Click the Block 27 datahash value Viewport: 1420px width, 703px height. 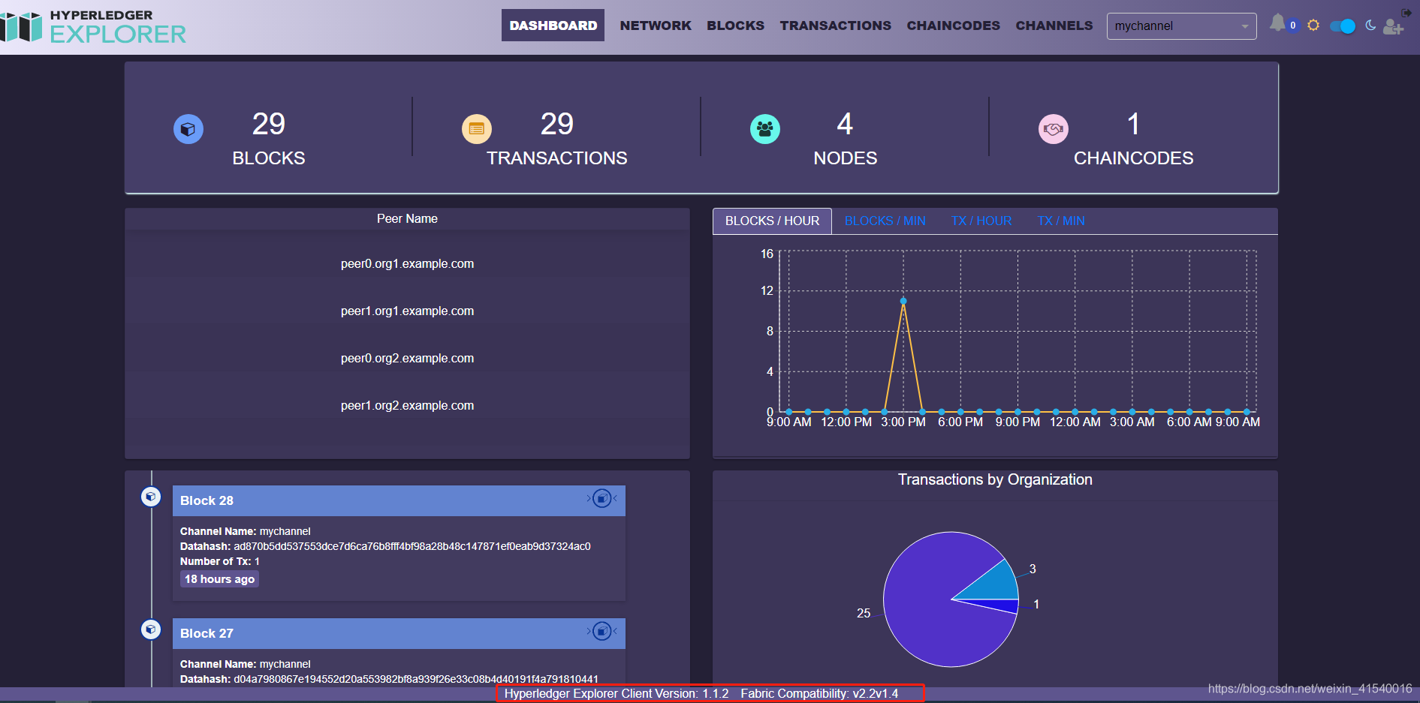click(x=416, y=679)
